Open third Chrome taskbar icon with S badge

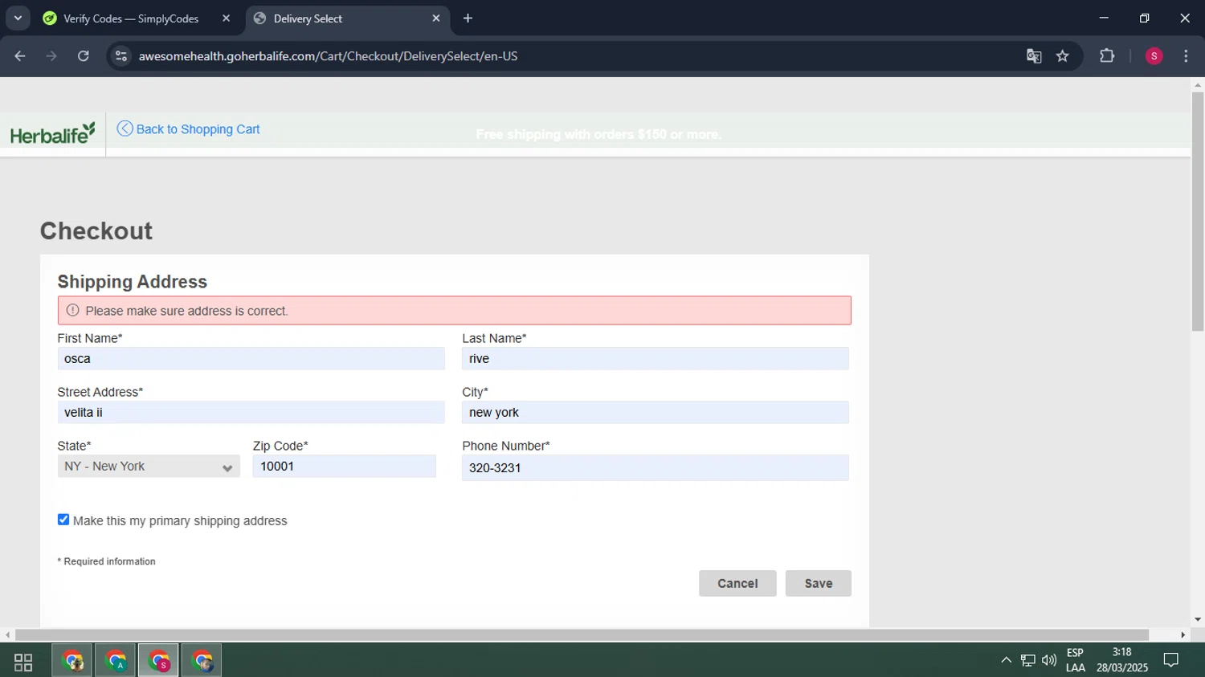[158, 662]
